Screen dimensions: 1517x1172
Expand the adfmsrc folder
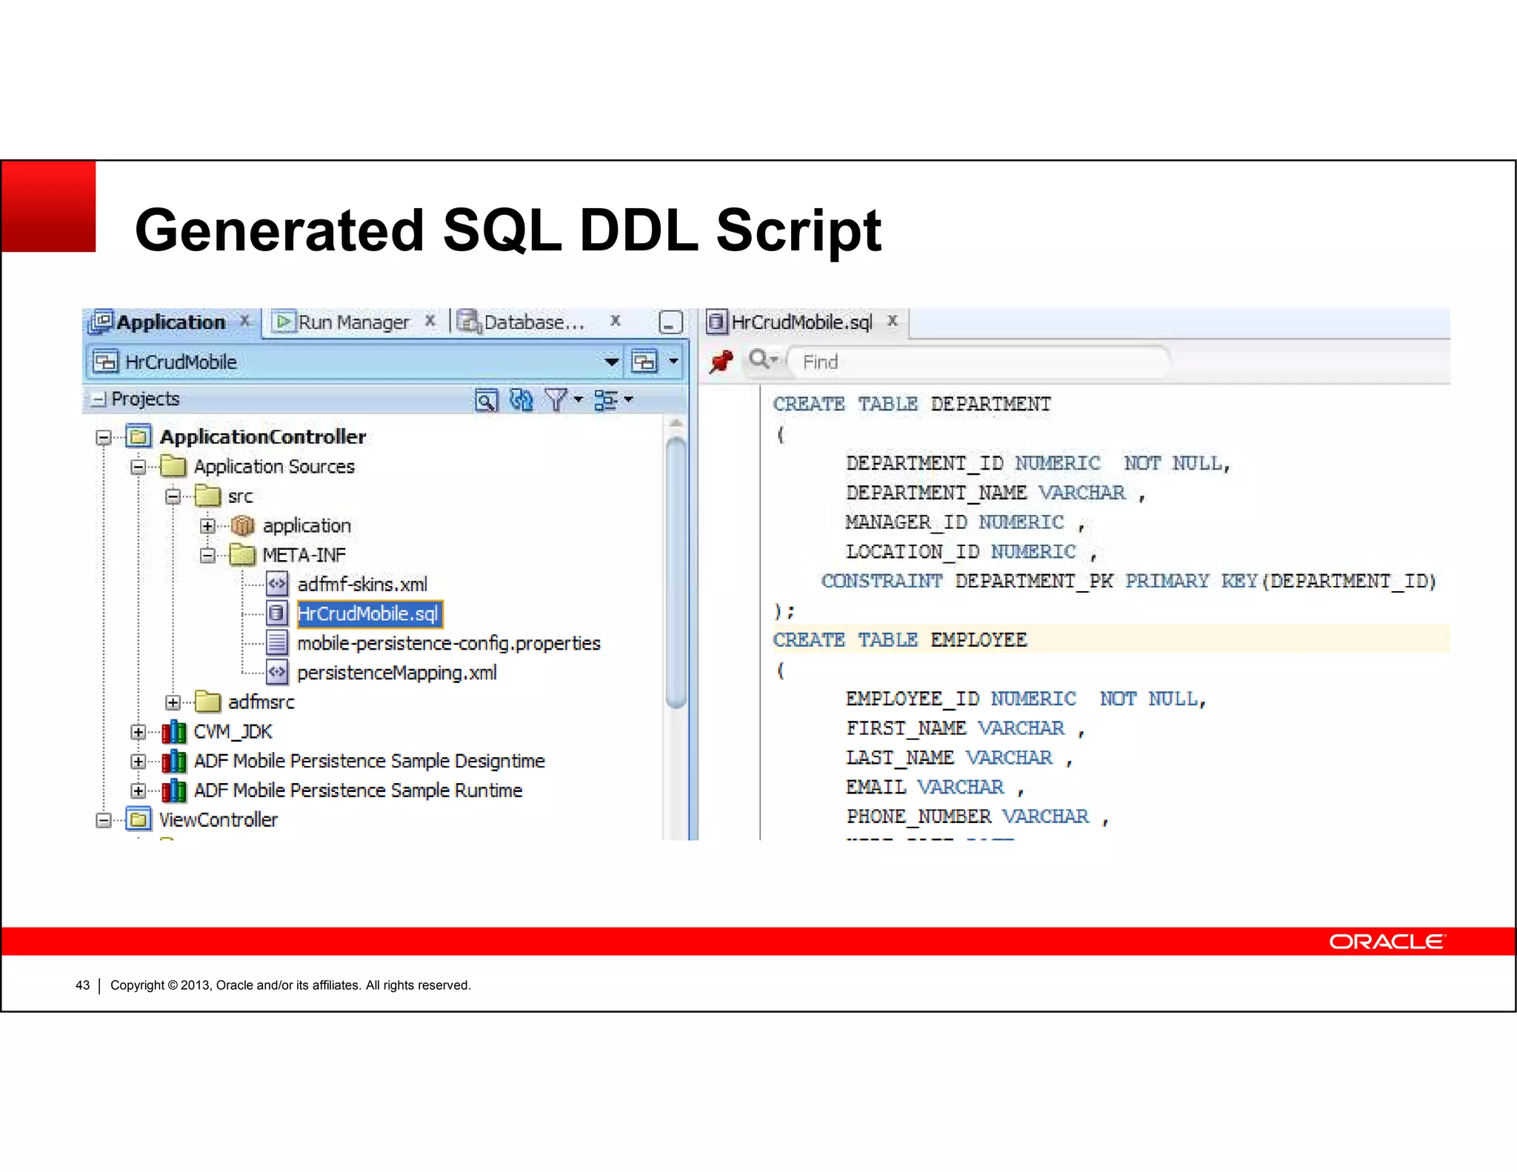click(x=173, y=702)
